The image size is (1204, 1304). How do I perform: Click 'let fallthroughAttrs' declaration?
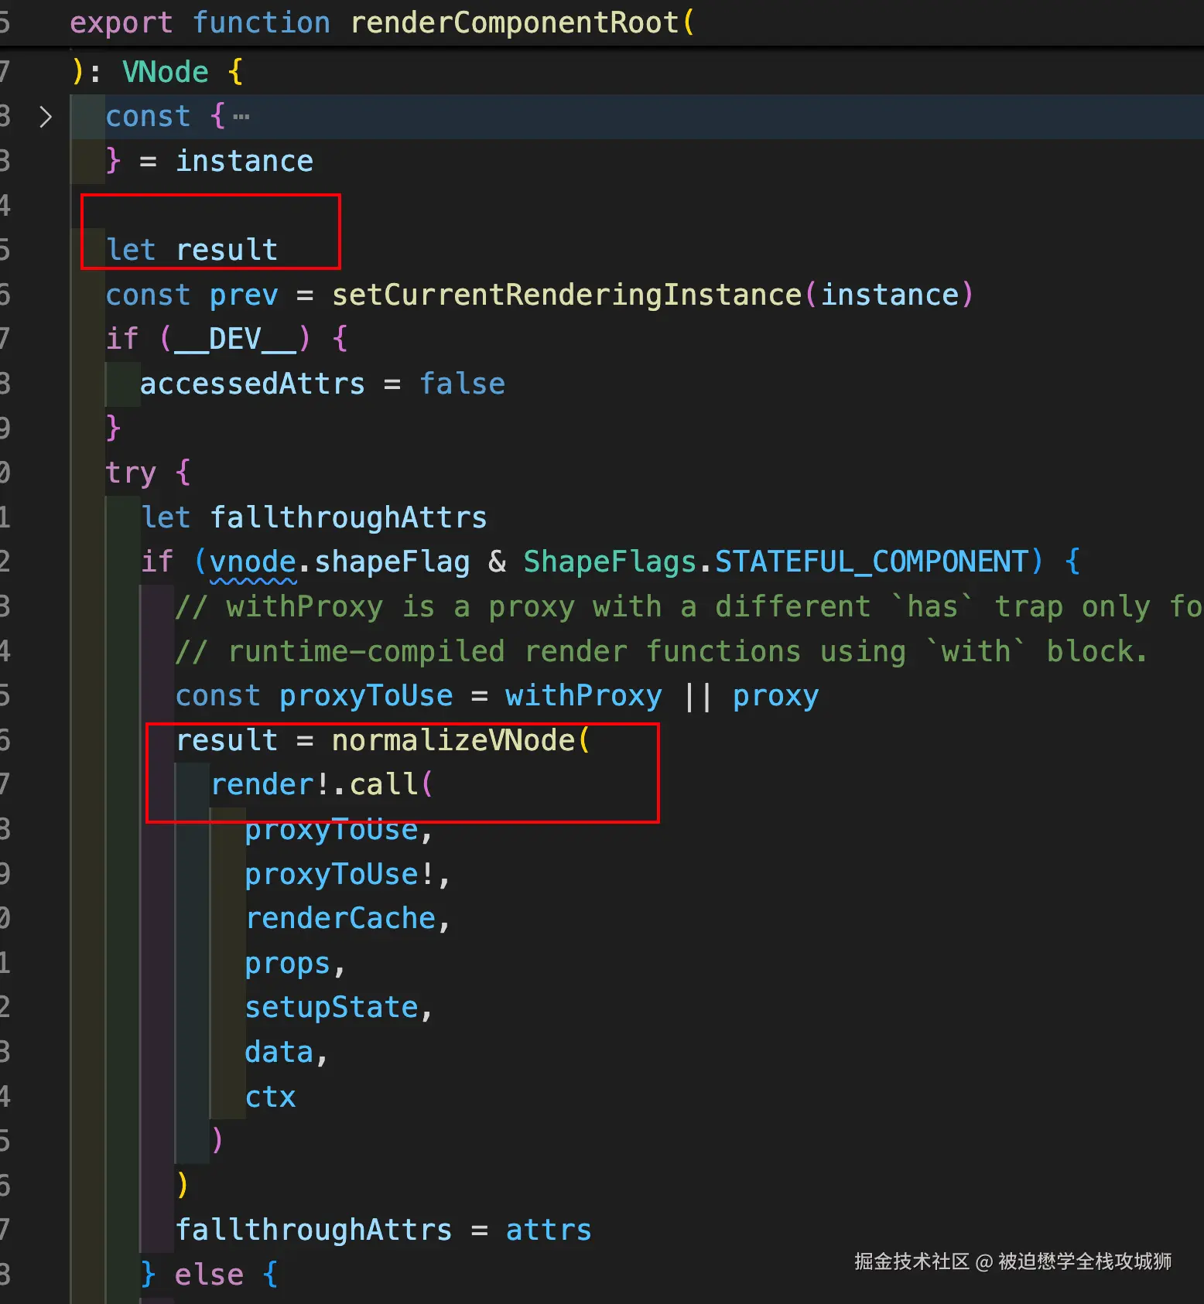coord(314,517)
